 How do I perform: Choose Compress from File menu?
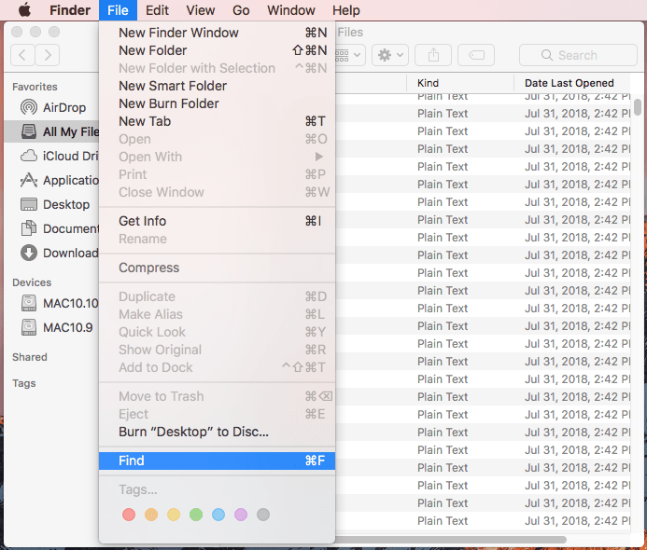click(x=217, y=268)
